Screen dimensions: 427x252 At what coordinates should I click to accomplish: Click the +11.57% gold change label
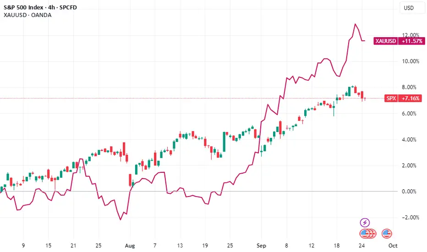pyautogui.click(x=411, y=41)
